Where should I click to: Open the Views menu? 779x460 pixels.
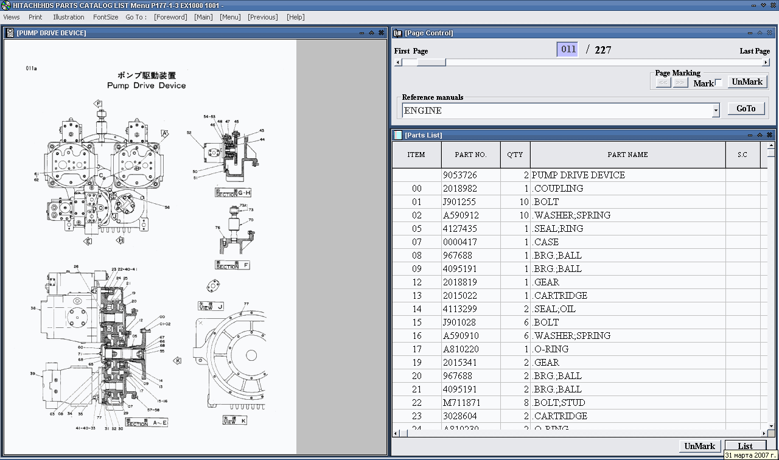point(11,17)
